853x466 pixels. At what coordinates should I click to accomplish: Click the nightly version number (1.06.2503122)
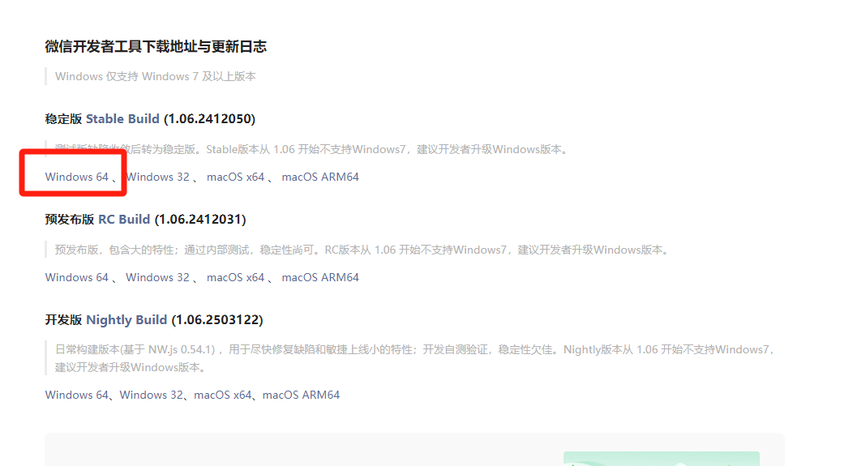pyautogui.click(x=217, y=320)
